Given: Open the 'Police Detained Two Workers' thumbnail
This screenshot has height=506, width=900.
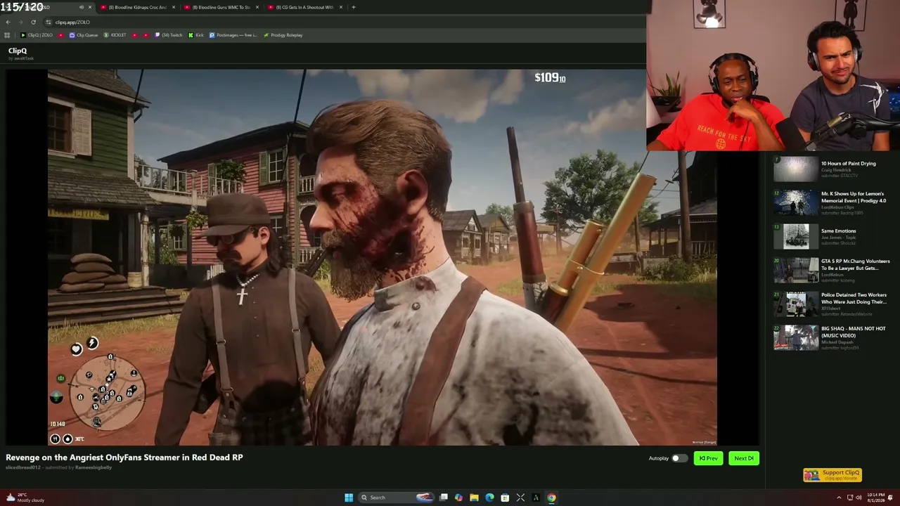Looking at the screenshot, I should 796,304.
